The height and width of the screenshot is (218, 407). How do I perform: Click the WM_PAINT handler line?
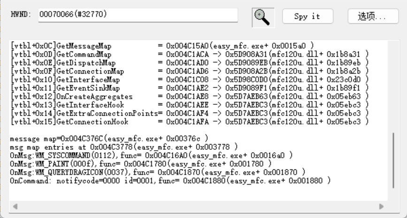point(141,164)
